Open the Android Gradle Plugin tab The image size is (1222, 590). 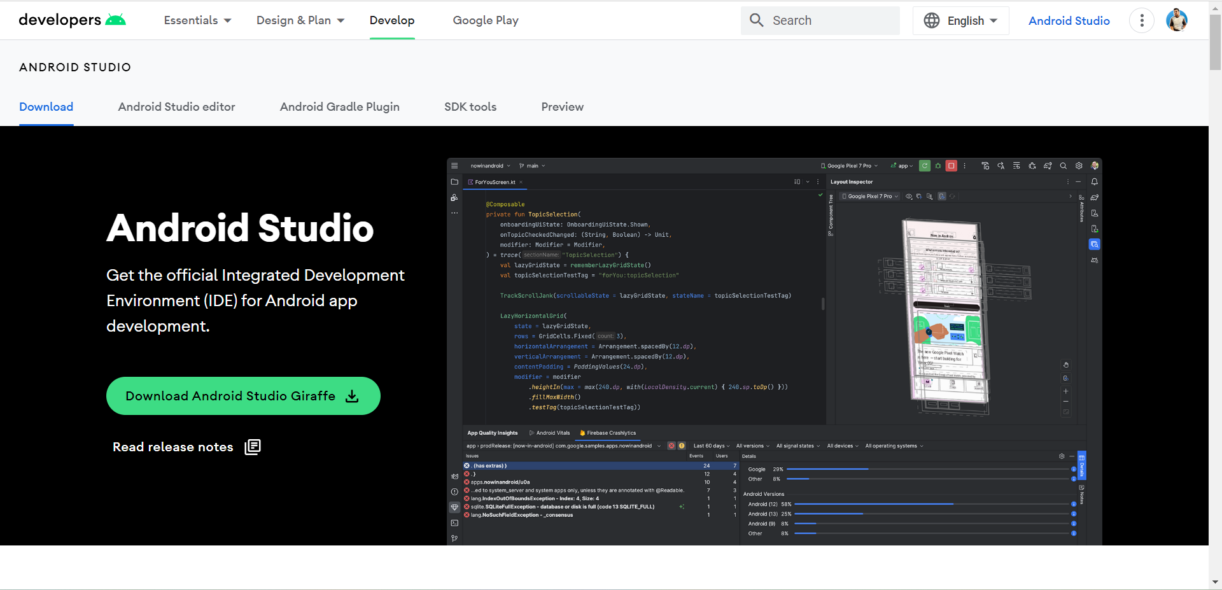(340, 107)
